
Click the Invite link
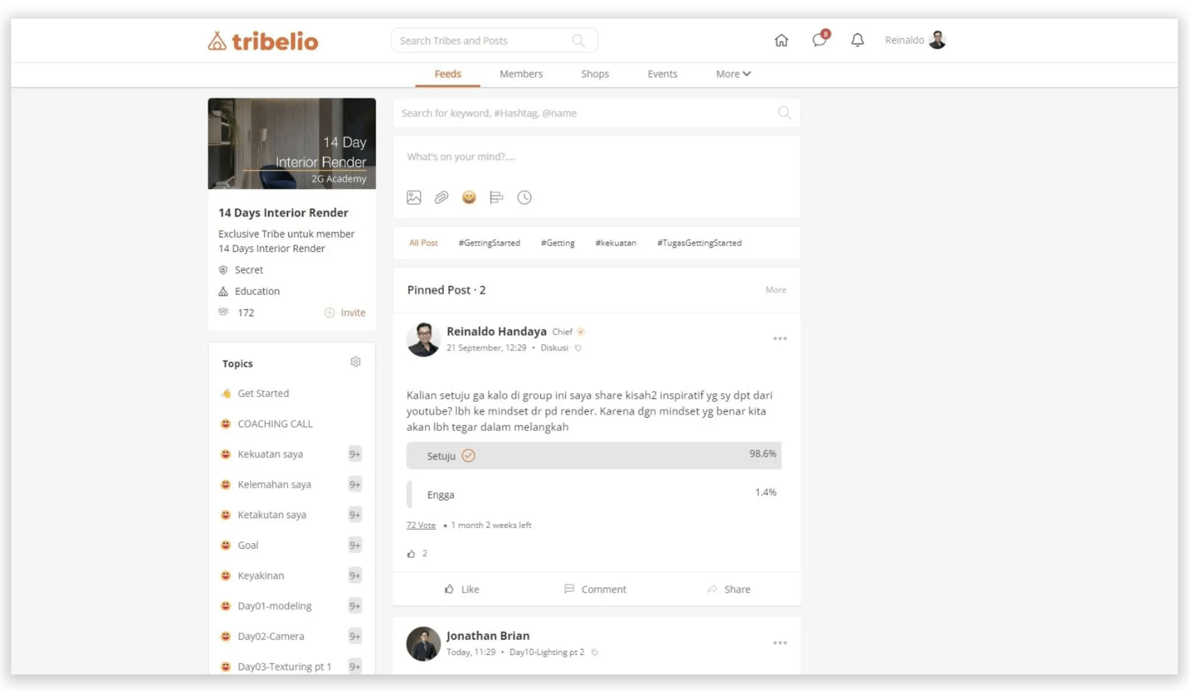pyautogui.click(x=353, y=313)
